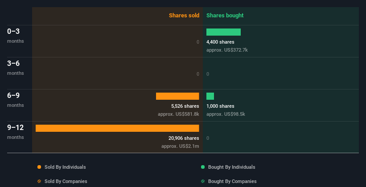Select the Sold By Individuals legend label
This screenshot has height=187, width=366.
[x=65, y=167]
